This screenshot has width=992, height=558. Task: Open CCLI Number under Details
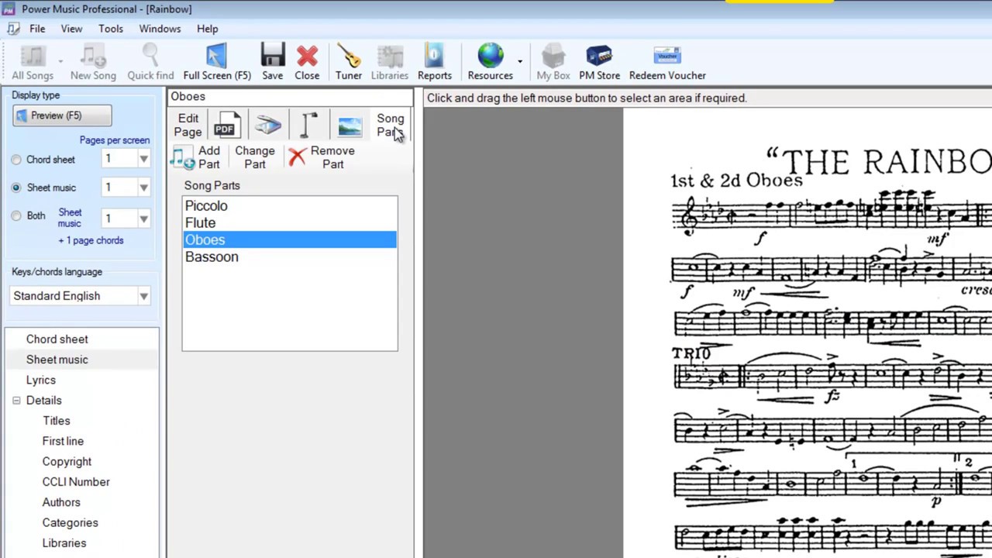click(76, 482)
